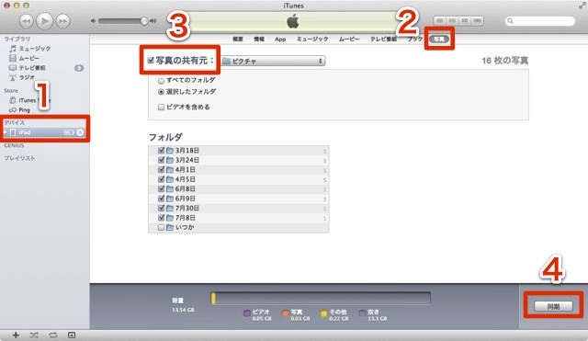This screenshot has width=588, height=341.
Task: Switch to the third grid view button
Action: pyautogui.click(x=465, y=20)
